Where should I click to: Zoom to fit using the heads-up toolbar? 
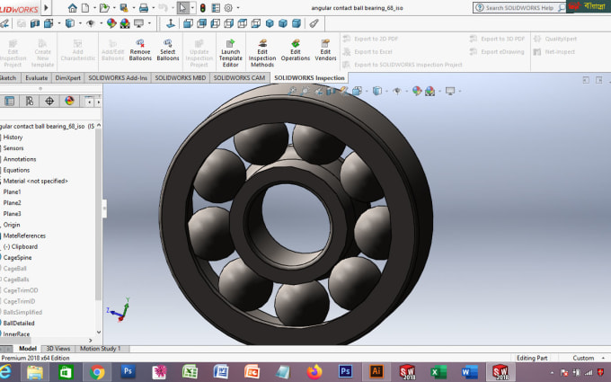point(292,91)
